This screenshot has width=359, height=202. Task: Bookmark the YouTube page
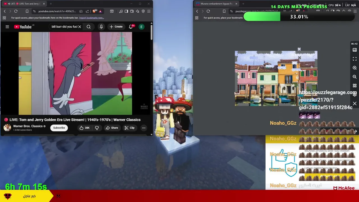[27, 11]
